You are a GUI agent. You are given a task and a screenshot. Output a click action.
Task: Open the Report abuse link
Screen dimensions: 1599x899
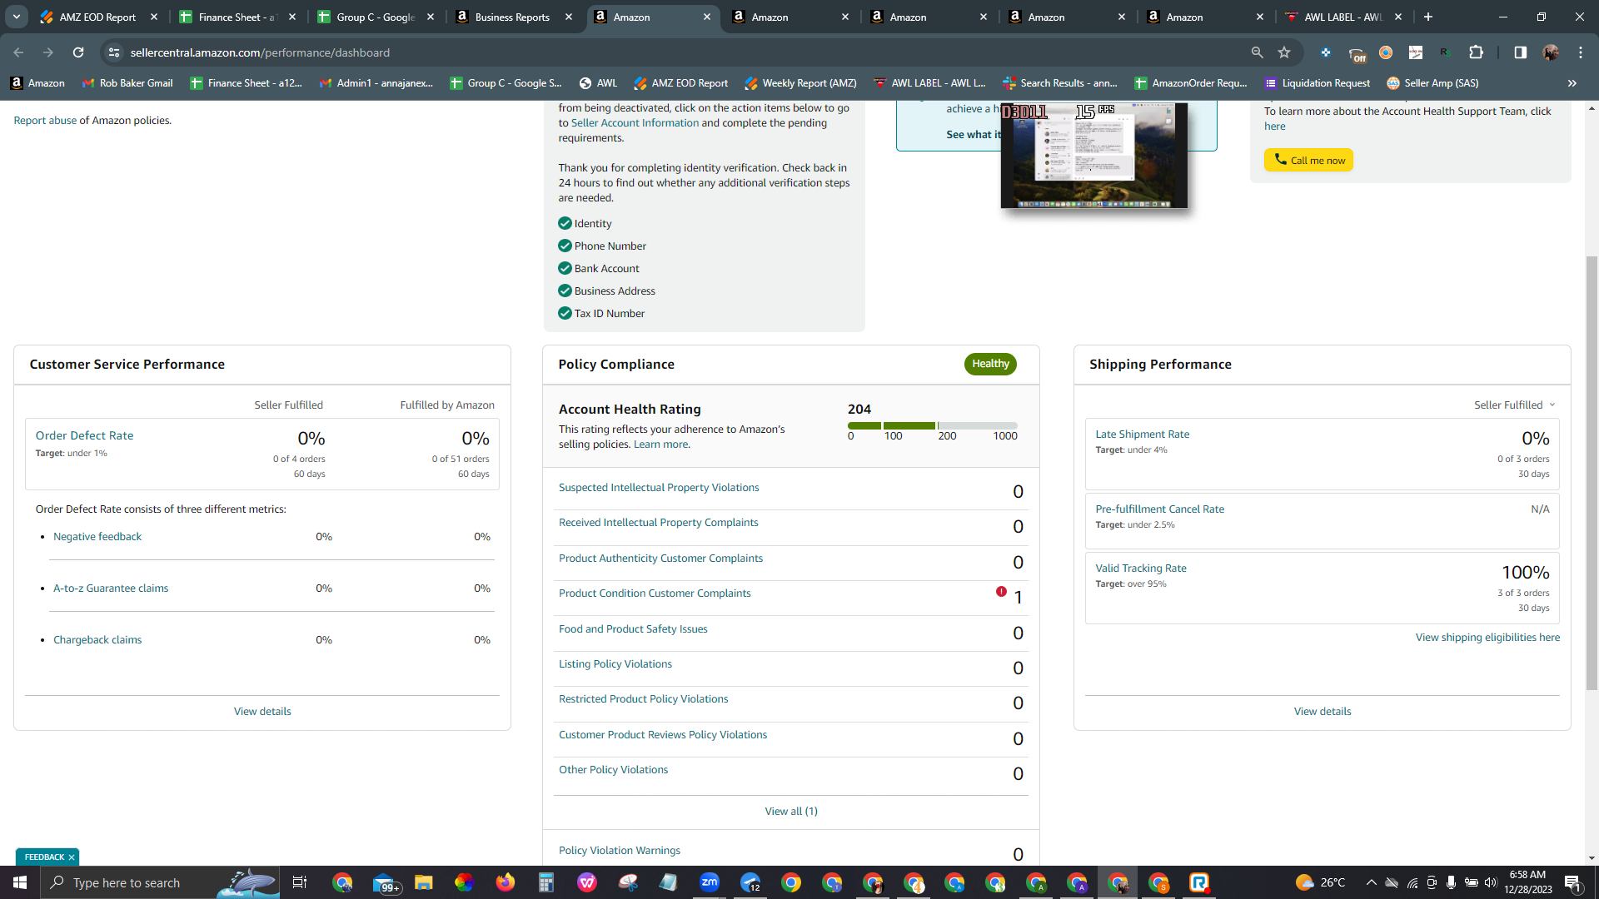[45, 121]
